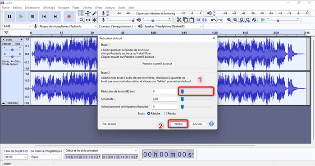The width and height of the screenshot is (315, 166).
Task: Click the Pré-écoute button
Action: 109,124
